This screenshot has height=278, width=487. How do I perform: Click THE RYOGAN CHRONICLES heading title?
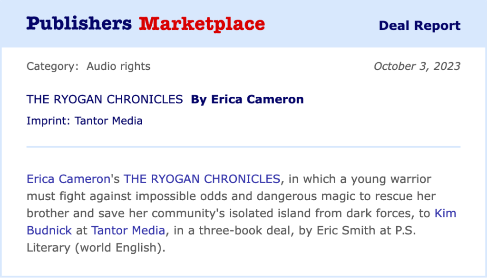[x=105, y=100]
